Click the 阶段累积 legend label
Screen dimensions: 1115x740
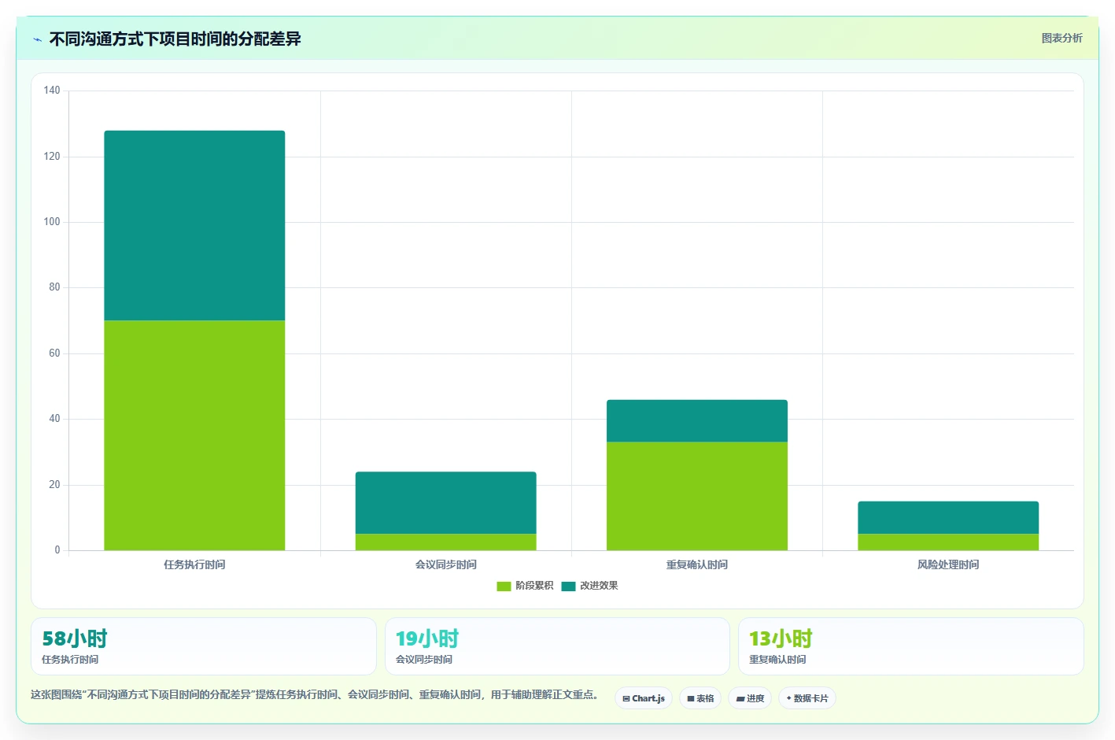pyautogui.click(x=534, y=586)
